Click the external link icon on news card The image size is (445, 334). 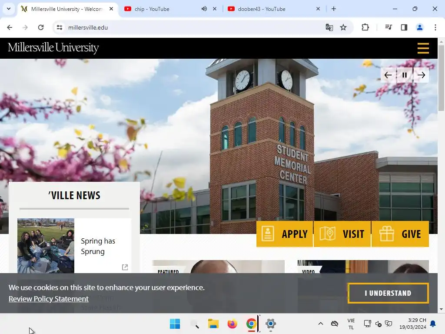tap(125, 267)
